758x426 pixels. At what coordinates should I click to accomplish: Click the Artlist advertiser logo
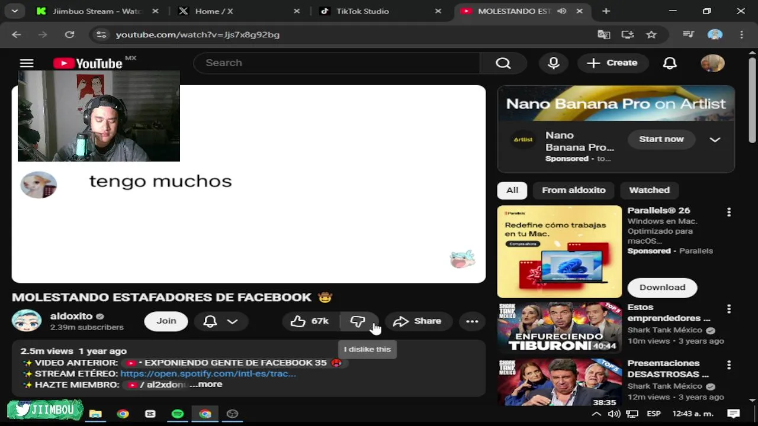(523, 140)
